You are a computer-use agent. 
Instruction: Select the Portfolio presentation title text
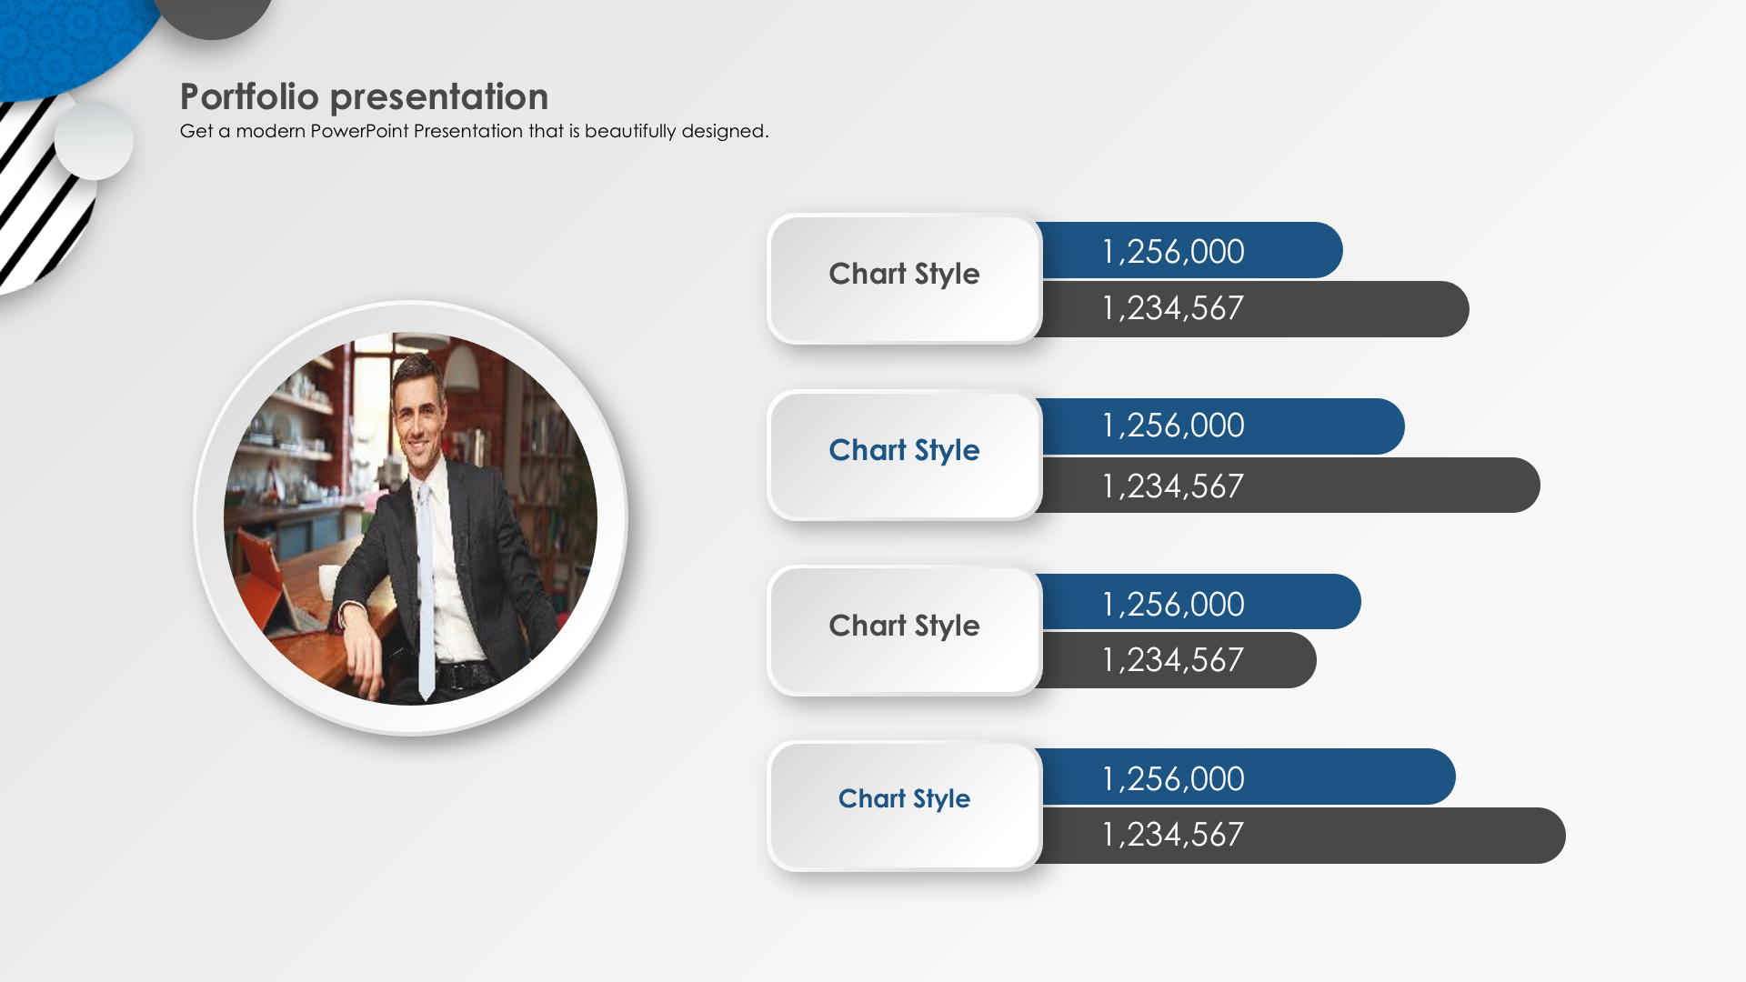pos(364,96)
